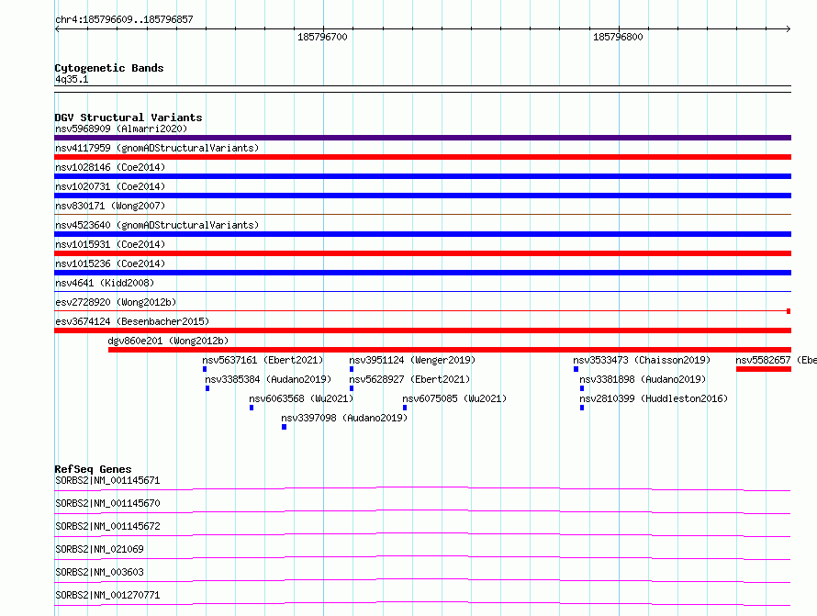
Task: Open the nsv6063568 (Wu2021) label
Action: pyautogui.click(x=301, y=398)
